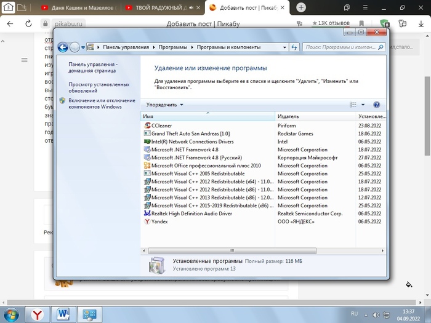The height and width of the screenshot is (323, 431).
Task: Open Windows Start menu orb
Action: [10, 315]
